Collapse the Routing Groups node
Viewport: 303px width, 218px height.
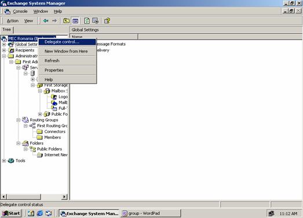pos(18,120)
